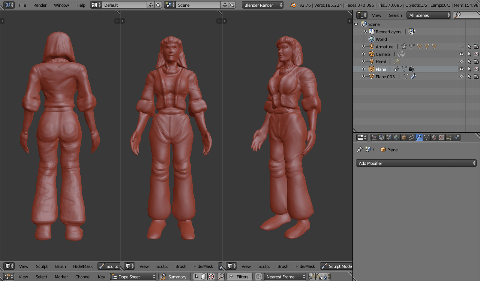480x281 pixels.
Task: Click the outliner search filter field
Action: coord(466,15)
